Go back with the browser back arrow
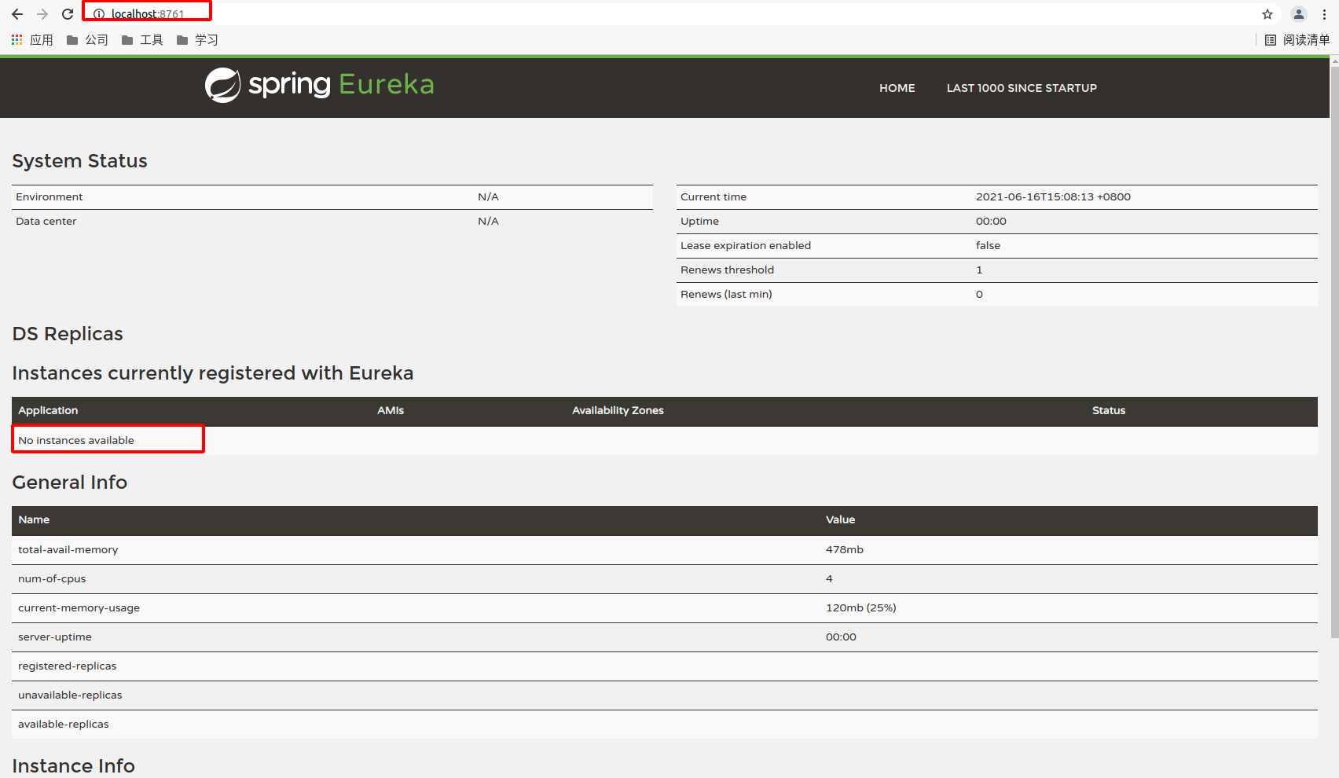Viewport: 1339px width, 778px height. click(17, 14)
